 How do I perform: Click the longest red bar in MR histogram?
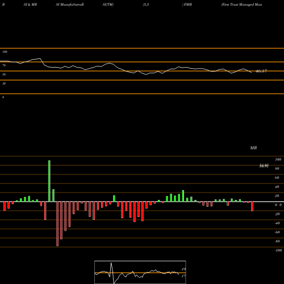[57, 224]
